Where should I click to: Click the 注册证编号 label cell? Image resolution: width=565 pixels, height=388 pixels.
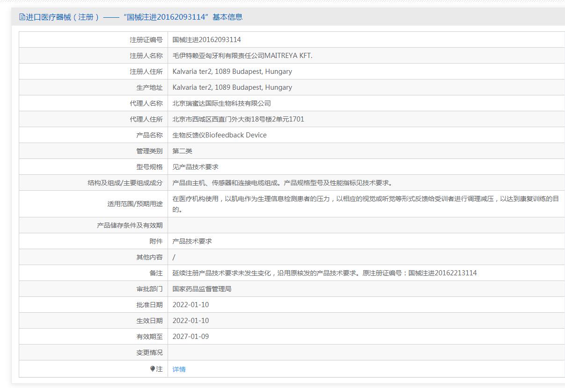pyautogui.click(x=93, y=40)
